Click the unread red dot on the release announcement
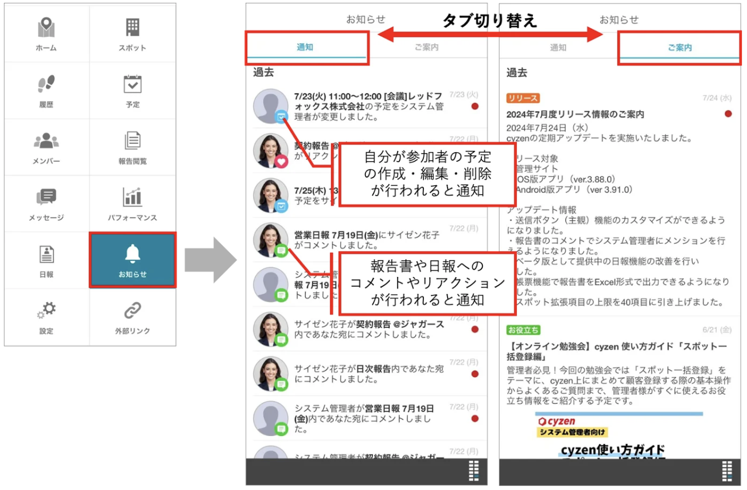This screenshot has width=747, height=490. pos(728,114)
